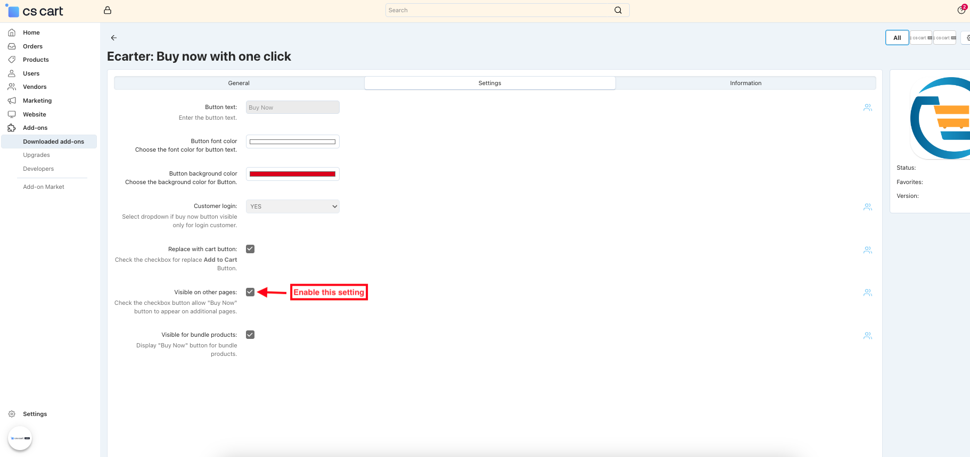Switch to the General tab

(x=239, y=83)
